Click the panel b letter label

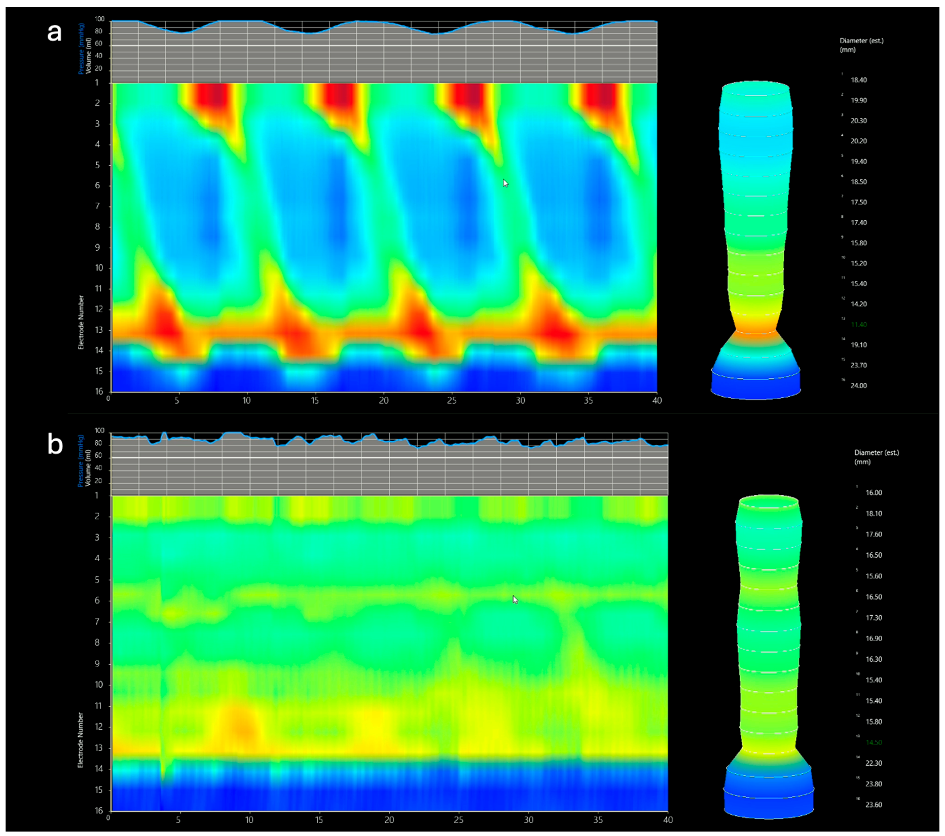click(55, 444)
